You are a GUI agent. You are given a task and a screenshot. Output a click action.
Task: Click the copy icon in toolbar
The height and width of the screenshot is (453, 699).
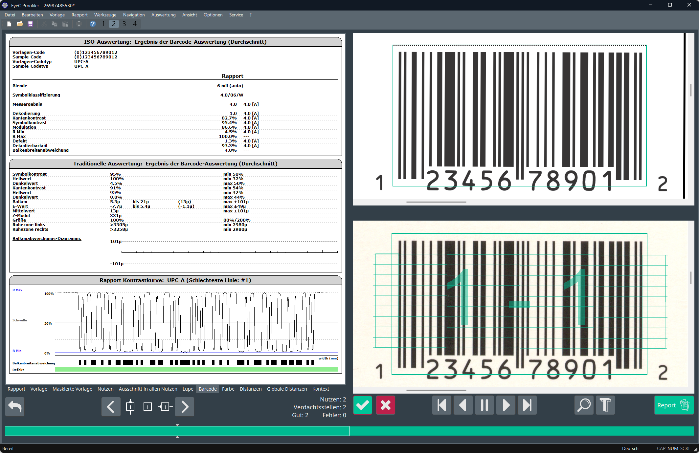tap(55, 24)
